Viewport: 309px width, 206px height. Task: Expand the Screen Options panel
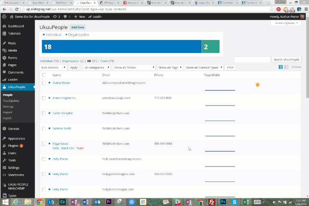click(286, 23)
